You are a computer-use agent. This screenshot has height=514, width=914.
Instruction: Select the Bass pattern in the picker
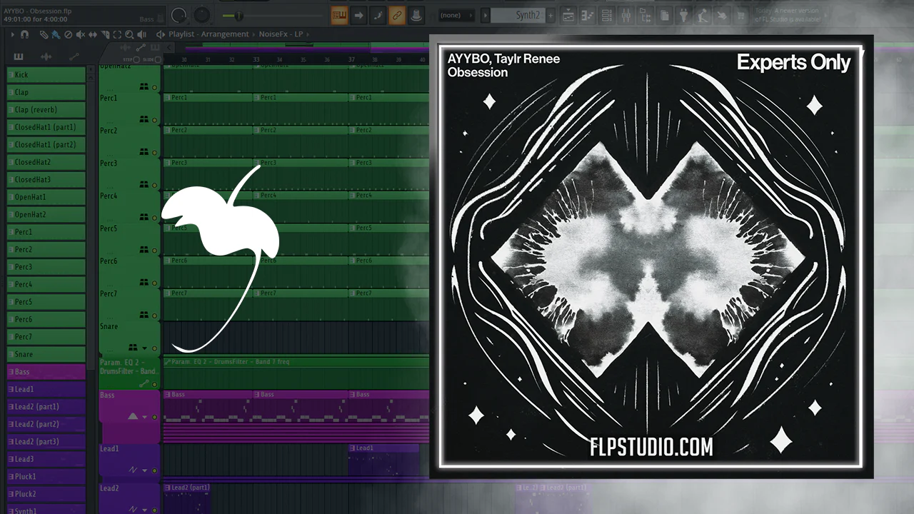(46, 372)
